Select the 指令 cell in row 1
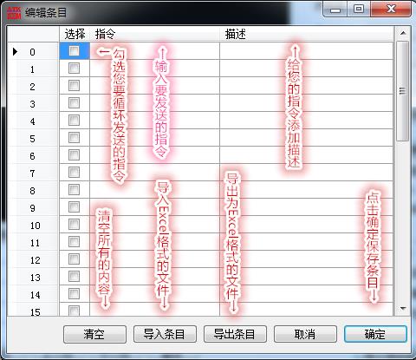 154,69
